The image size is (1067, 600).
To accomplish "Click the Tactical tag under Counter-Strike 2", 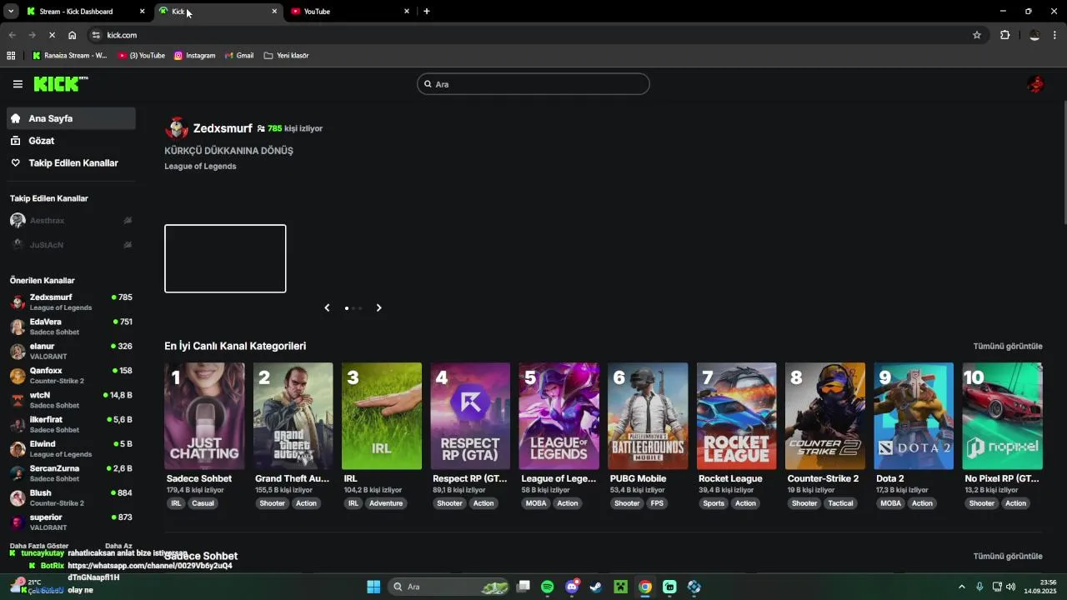I will tap(840, 503).
